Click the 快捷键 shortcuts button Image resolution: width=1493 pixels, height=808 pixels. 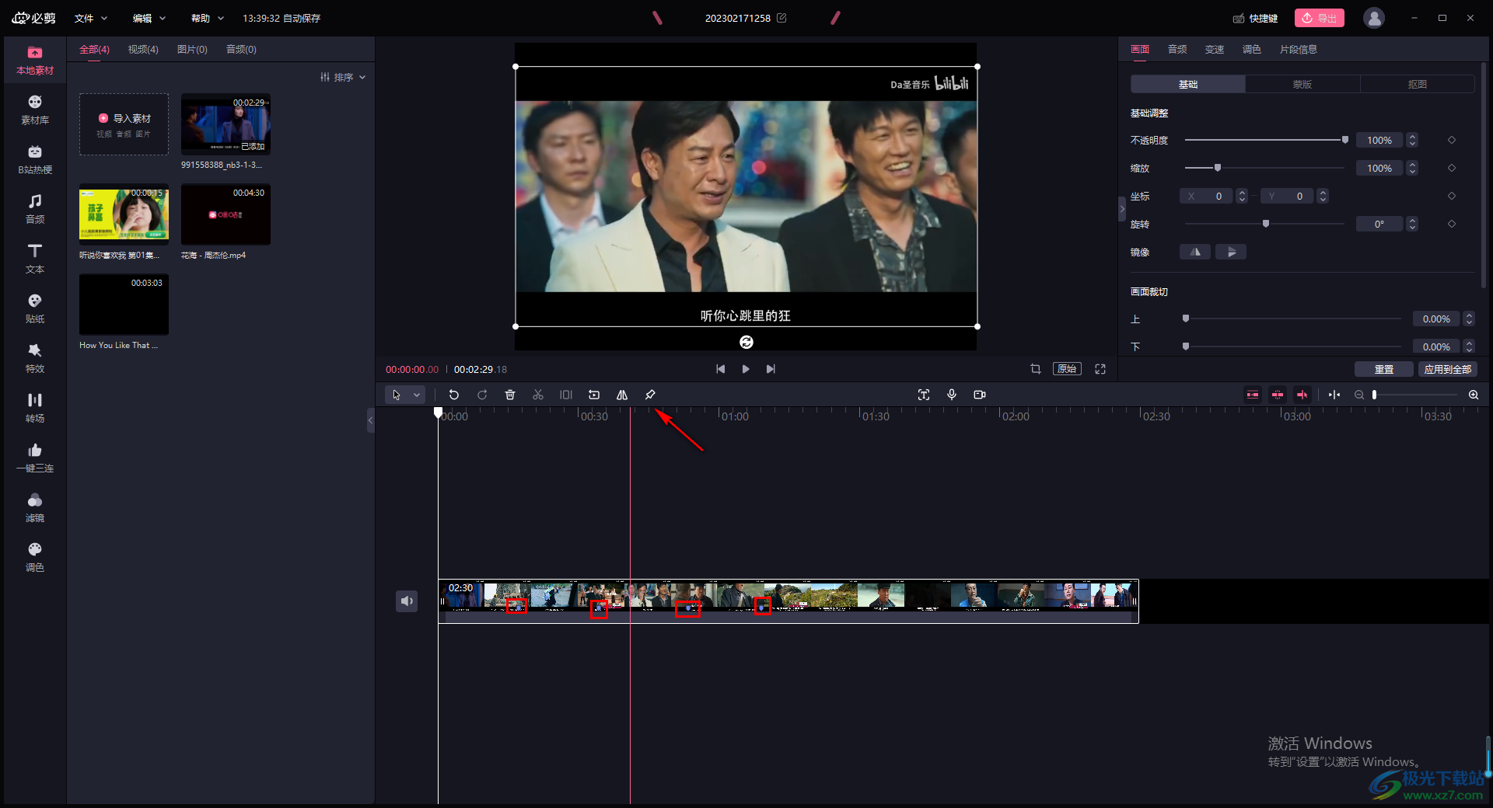pyautogui.click(x=1255, y=18)
